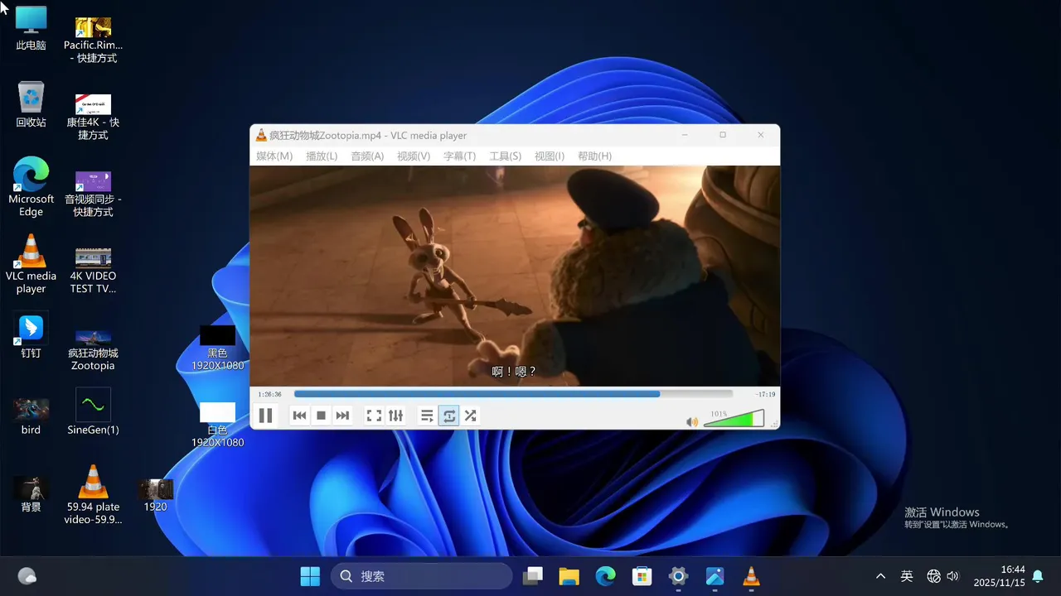This screenshot has height=596, width=1061.
Task: Select VLC media player desktop shortcut
Action: point(31,264)
